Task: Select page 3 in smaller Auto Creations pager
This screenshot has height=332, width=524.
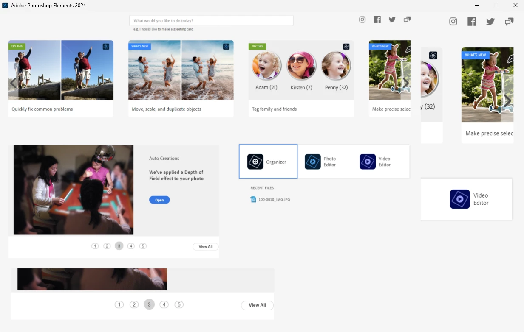Action: click(x=119, y=246)
